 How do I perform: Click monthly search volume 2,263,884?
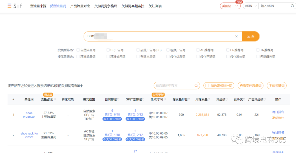pos(202,115)
